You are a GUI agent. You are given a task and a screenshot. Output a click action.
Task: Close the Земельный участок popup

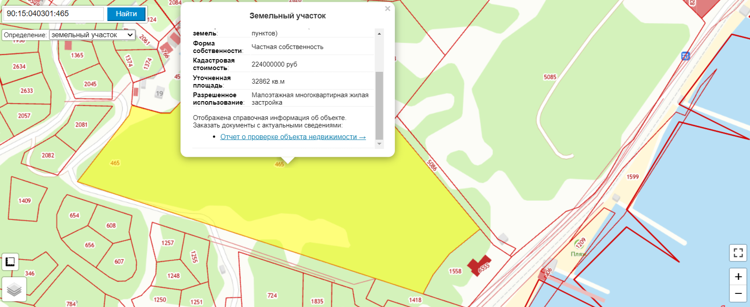click(387, 9)
